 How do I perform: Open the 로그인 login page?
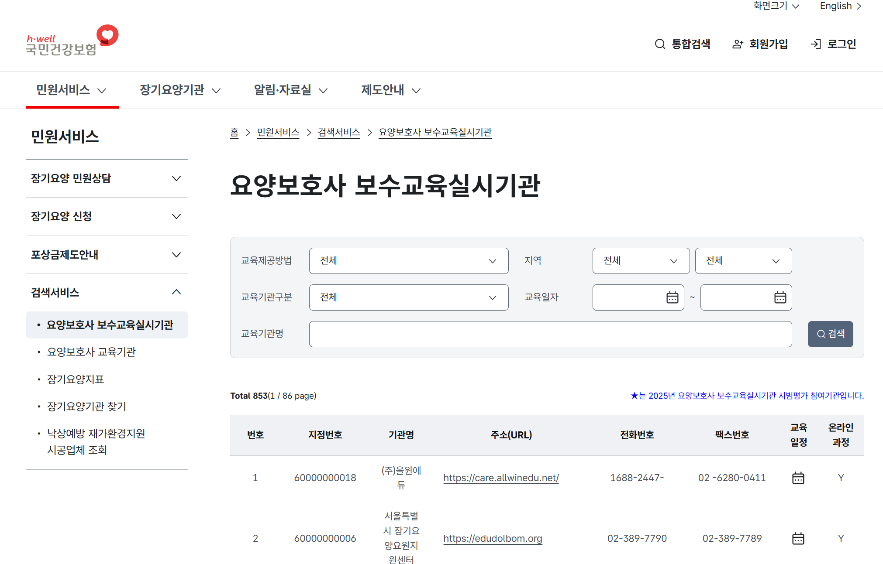click(x=833, y=44)
